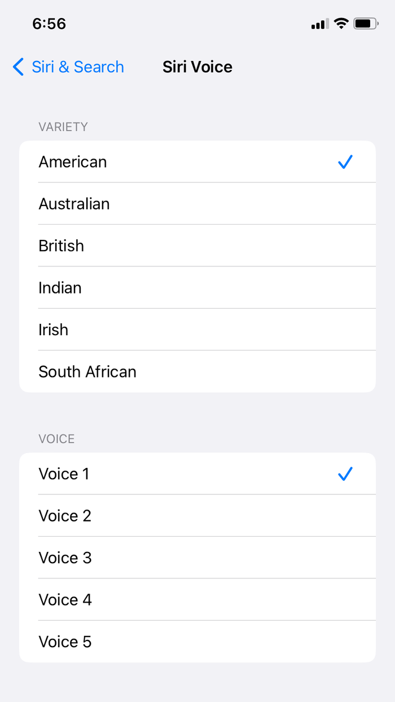The image size is (395, 702).
Task: Tap the checkmark next to American
Action: pyautogui.click(x=345, y=162)
